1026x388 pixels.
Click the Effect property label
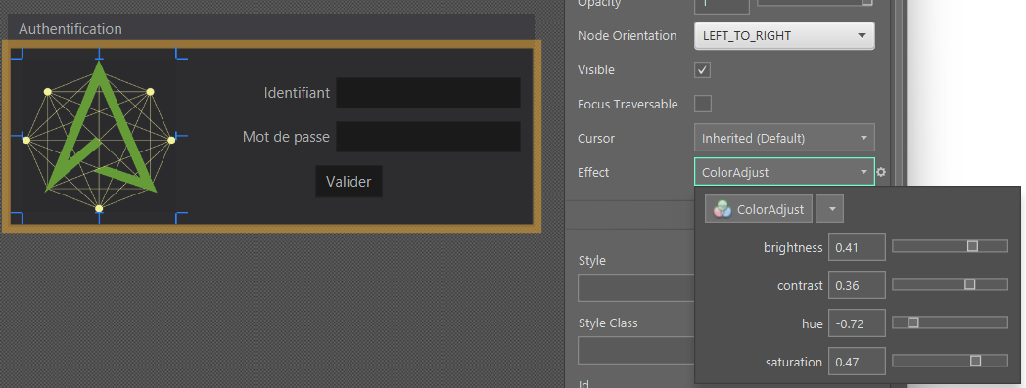point(593,172)
